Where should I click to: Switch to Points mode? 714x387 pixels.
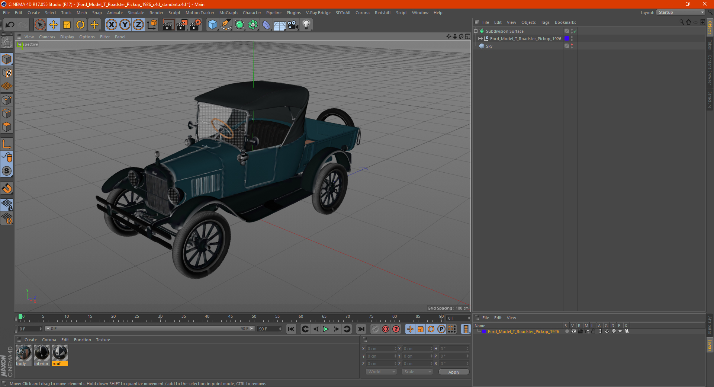click(7, 100)
